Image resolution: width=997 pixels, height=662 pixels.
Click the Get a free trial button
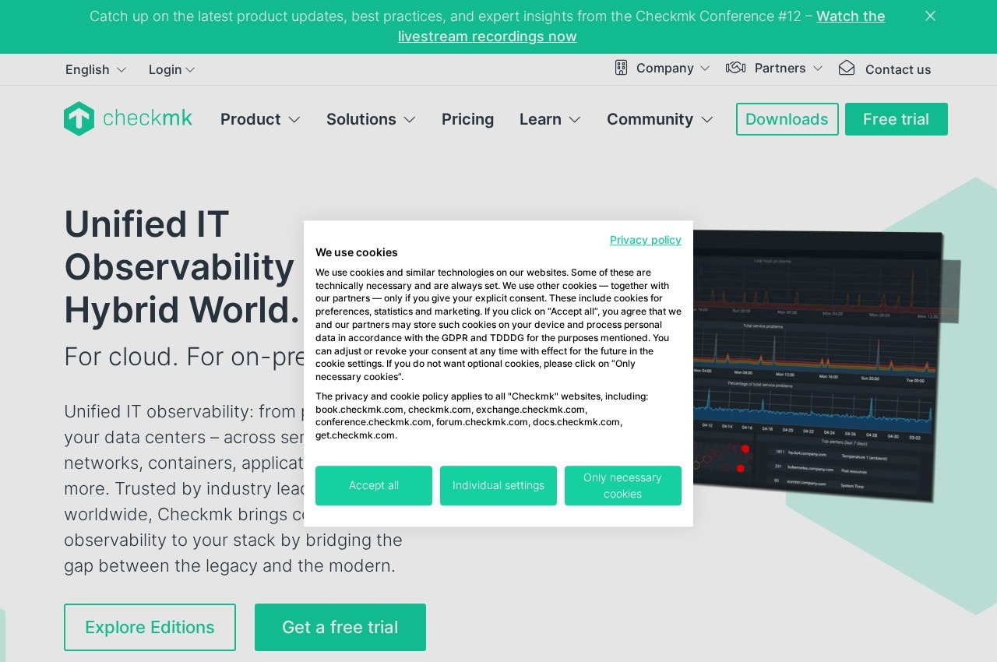tap(340, 627)
